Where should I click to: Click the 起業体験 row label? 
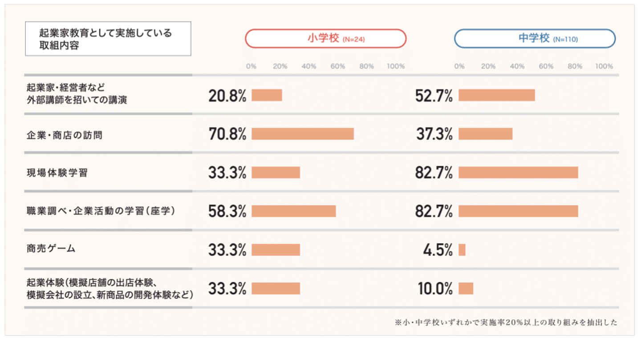click(x=110, y=289)
